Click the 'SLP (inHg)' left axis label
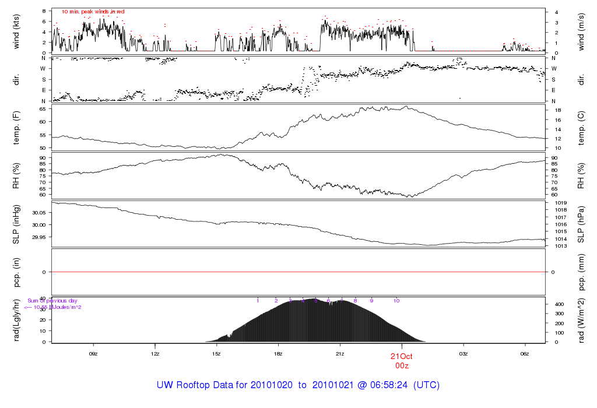 tap(17, 224)
